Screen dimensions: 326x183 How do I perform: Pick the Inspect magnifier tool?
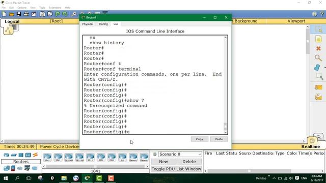pos(318,57)
